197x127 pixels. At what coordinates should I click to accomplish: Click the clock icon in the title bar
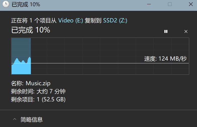point(5,4)
